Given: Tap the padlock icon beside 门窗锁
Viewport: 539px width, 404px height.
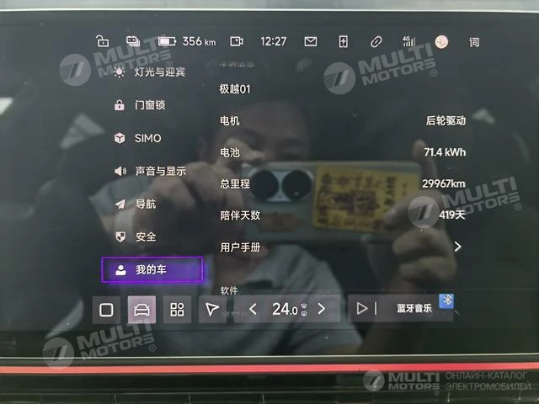Looking at the screenshot, I should (120, 104).
